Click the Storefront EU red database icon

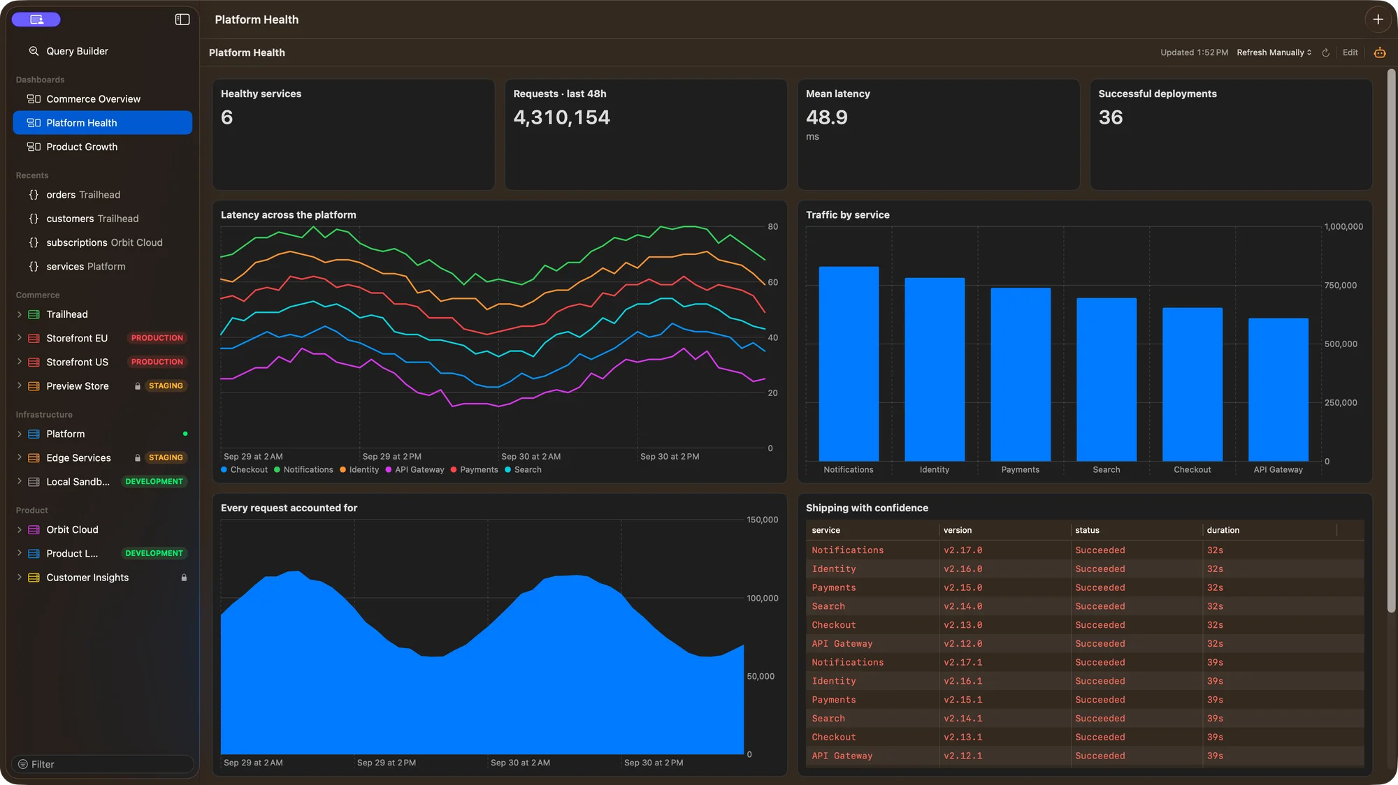click(34, 338)
